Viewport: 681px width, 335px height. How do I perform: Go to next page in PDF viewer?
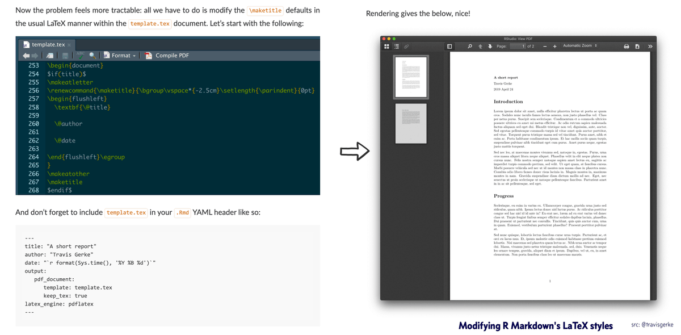(490, 47)
